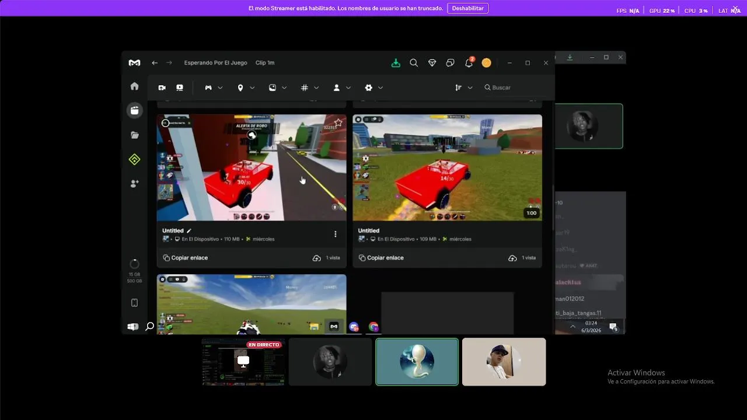
Task: Open the Clips library sidebar icon
Action: tap(134, 110)
